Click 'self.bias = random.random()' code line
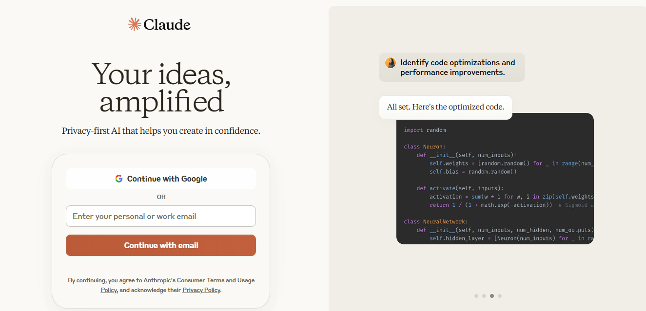This screenshot has width=646, height=311. [x=473, y=172]
